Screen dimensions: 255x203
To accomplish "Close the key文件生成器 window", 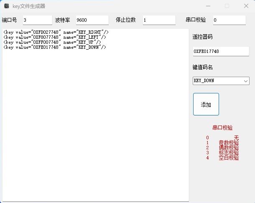I will (246, 6).
